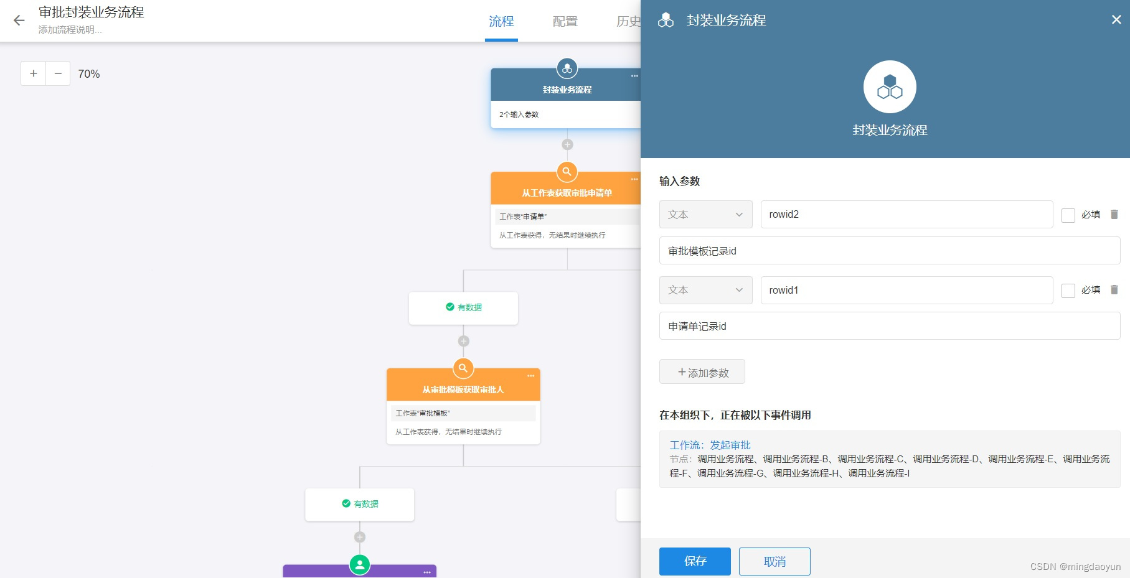This screenshot has width=1130, height=578.
Task: Open the 文本 type dropdown for rowid1
Action: [705, 290]
